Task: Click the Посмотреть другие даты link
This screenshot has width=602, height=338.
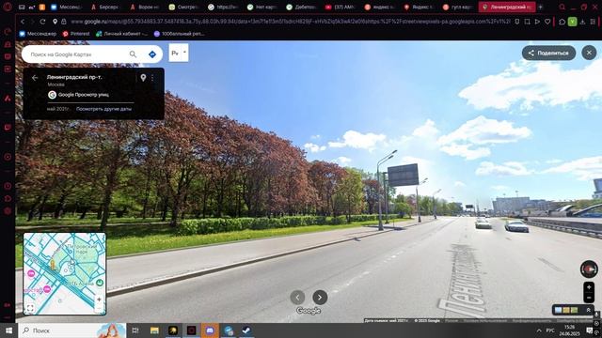Action: pos(103,109)
